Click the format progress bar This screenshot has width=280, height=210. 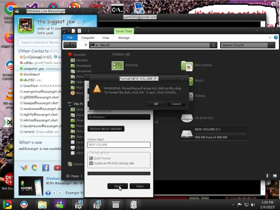point(119,173)
